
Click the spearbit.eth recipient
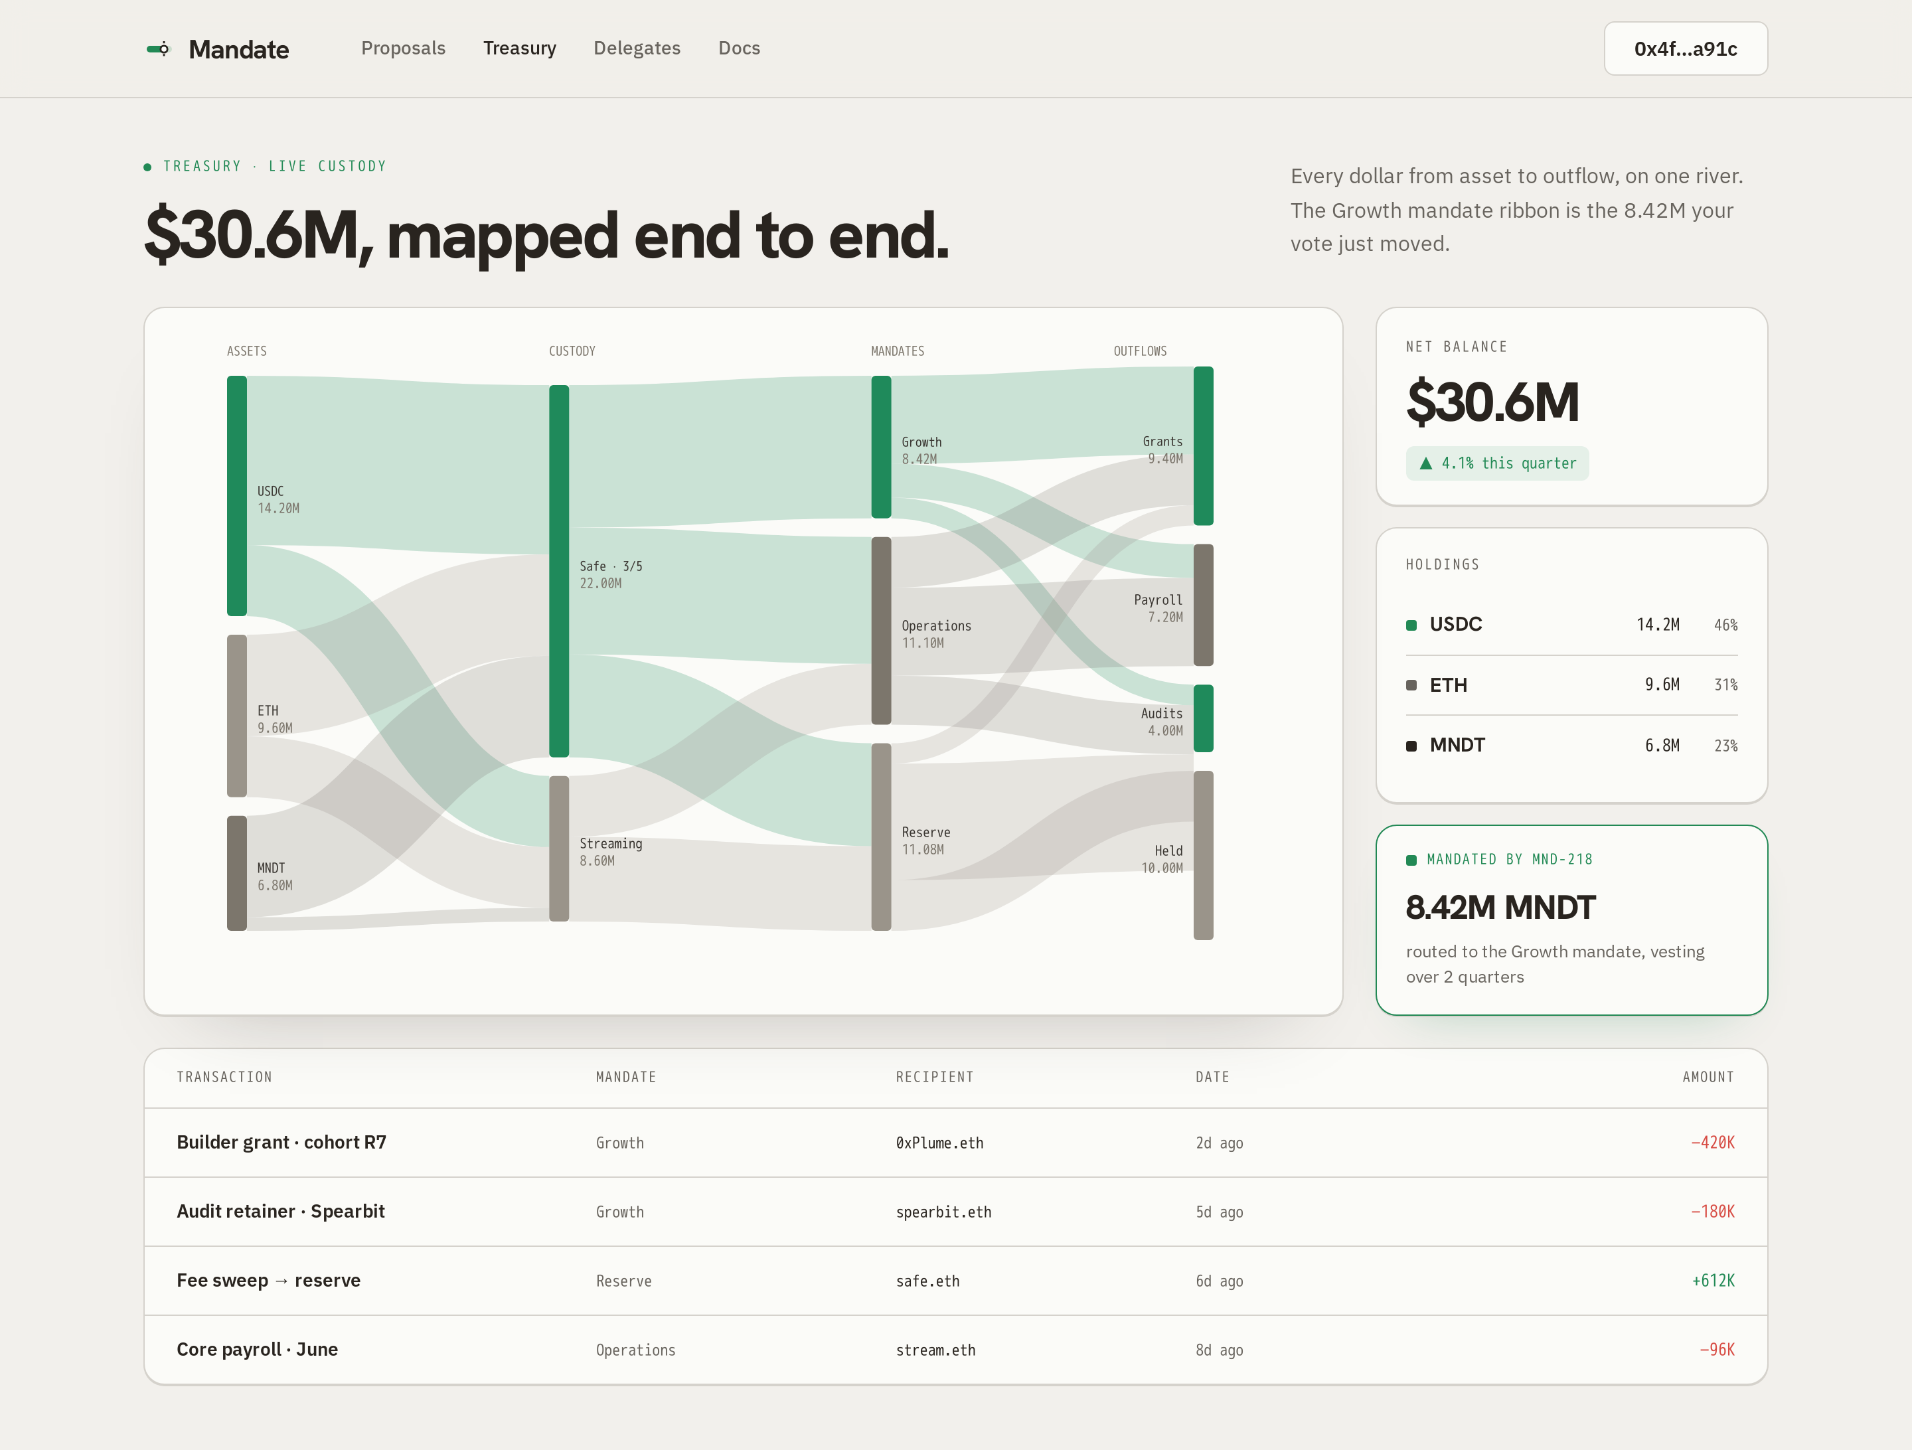click(943, 1212)
